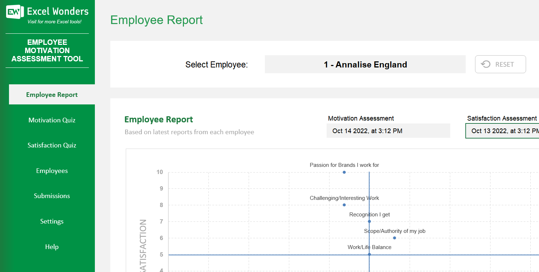Open the Help page

pos(52,247)
